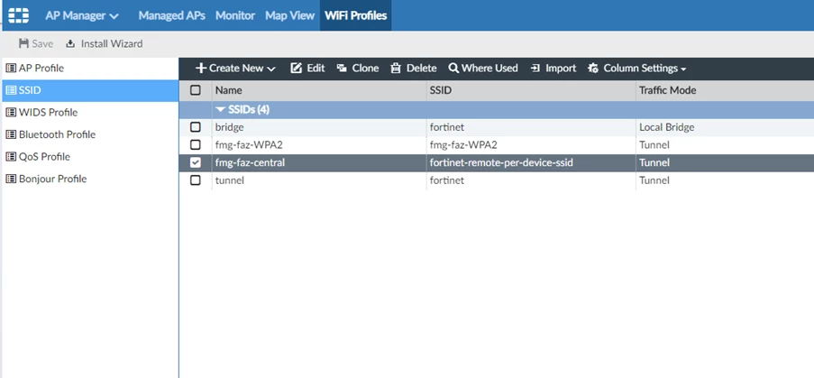814x378 pixels.
Task: Click the Delete trash icon
Action: pyautogui.click(x=396, y=68)
